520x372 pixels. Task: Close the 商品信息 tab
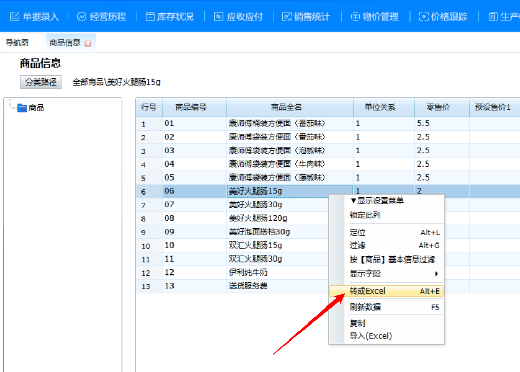[x=88, y=43]
